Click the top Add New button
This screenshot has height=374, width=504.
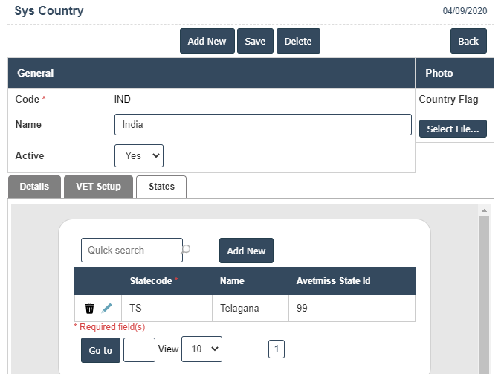[x=207, y=42]
